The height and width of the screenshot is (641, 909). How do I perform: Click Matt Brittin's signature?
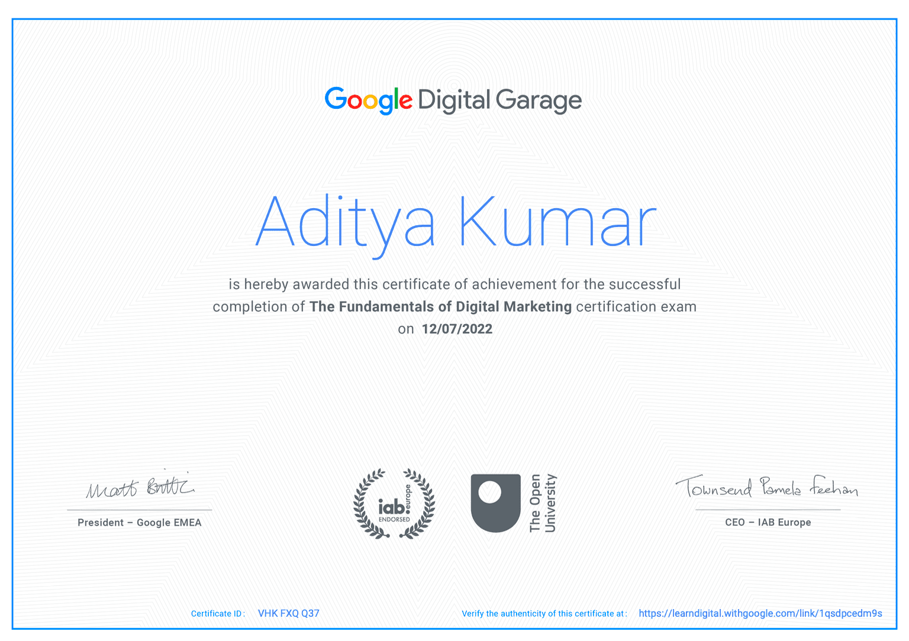pyautogui.click(x=139, y=488)
